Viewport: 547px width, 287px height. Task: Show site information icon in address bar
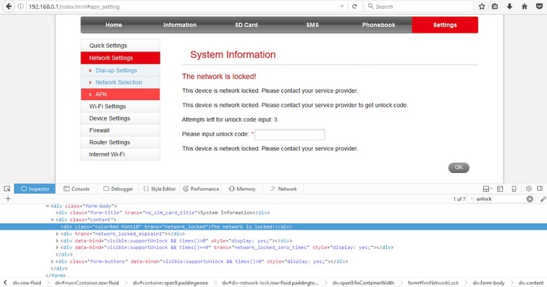pyautogui.click(x=21, y=6)
